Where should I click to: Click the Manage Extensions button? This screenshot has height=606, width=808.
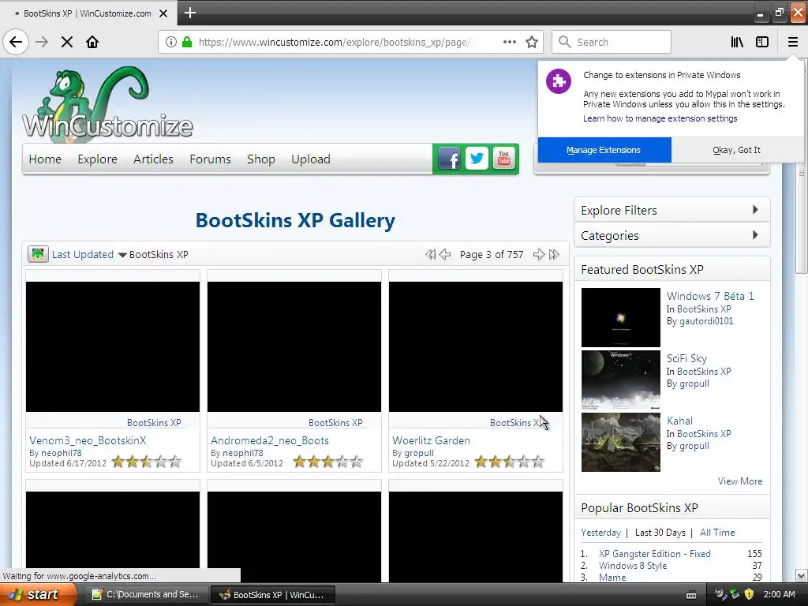(604, 150)
